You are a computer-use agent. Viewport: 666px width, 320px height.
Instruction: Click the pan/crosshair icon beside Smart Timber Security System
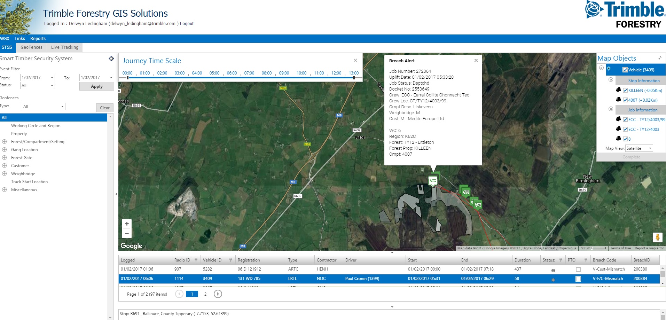point(111,58)
